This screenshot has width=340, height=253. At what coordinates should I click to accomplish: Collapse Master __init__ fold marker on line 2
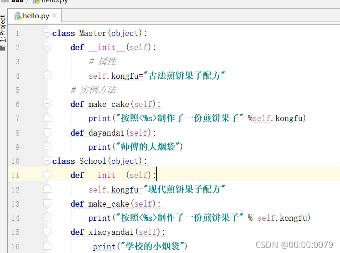pos(47,47)
